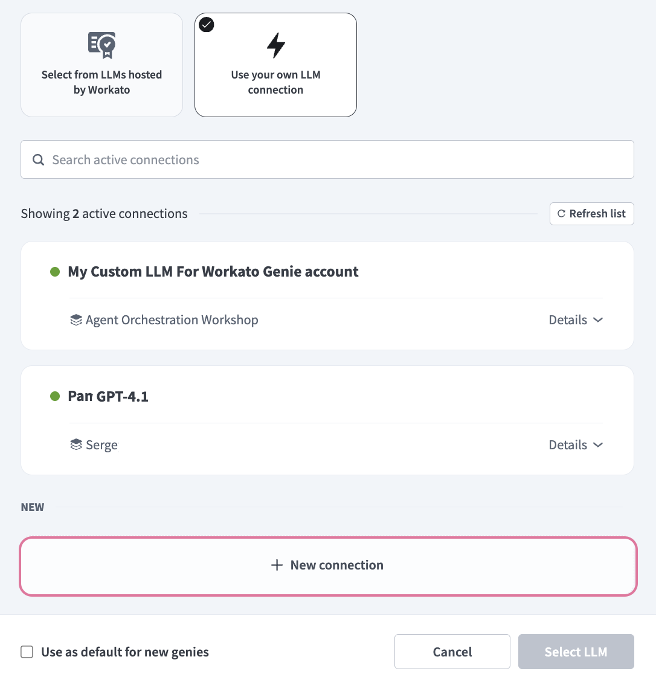This screenshot has height=680, width=656.
Task: Click the stack icon beside the Serge project
Action: click(x=76, y=445)
